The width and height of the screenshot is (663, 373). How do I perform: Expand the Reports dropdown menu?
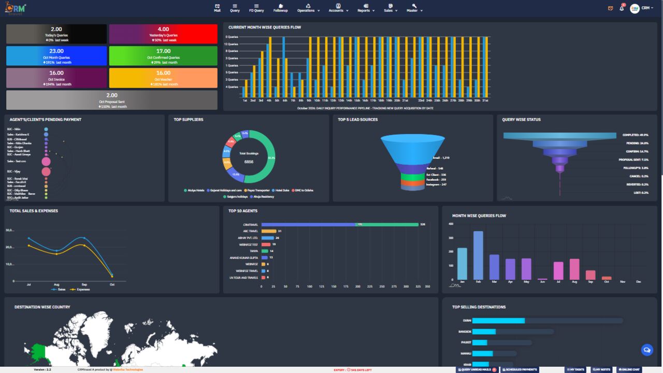coord(366,8)
